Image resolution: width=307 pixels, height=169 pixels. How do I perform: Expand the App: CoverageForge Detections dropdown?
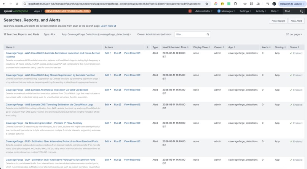coord(96,34)
